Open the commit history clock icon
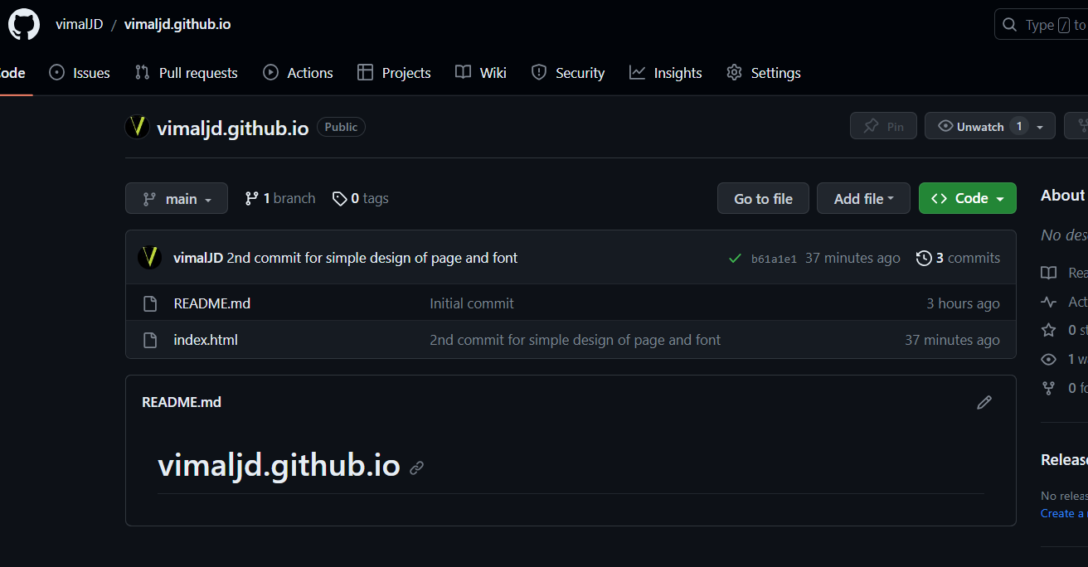This screenshot has width=1088, height=567. tap(925, 258)
